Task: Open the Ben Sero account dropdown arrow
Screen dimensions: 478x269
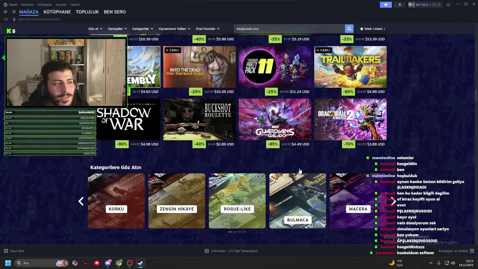Action: (430, 5)
